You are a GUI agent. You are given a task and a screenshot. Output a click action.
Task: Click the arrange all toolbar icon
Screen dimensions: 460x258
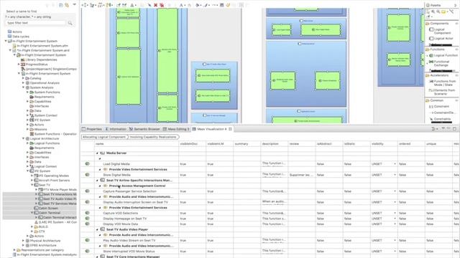(85, 5)
